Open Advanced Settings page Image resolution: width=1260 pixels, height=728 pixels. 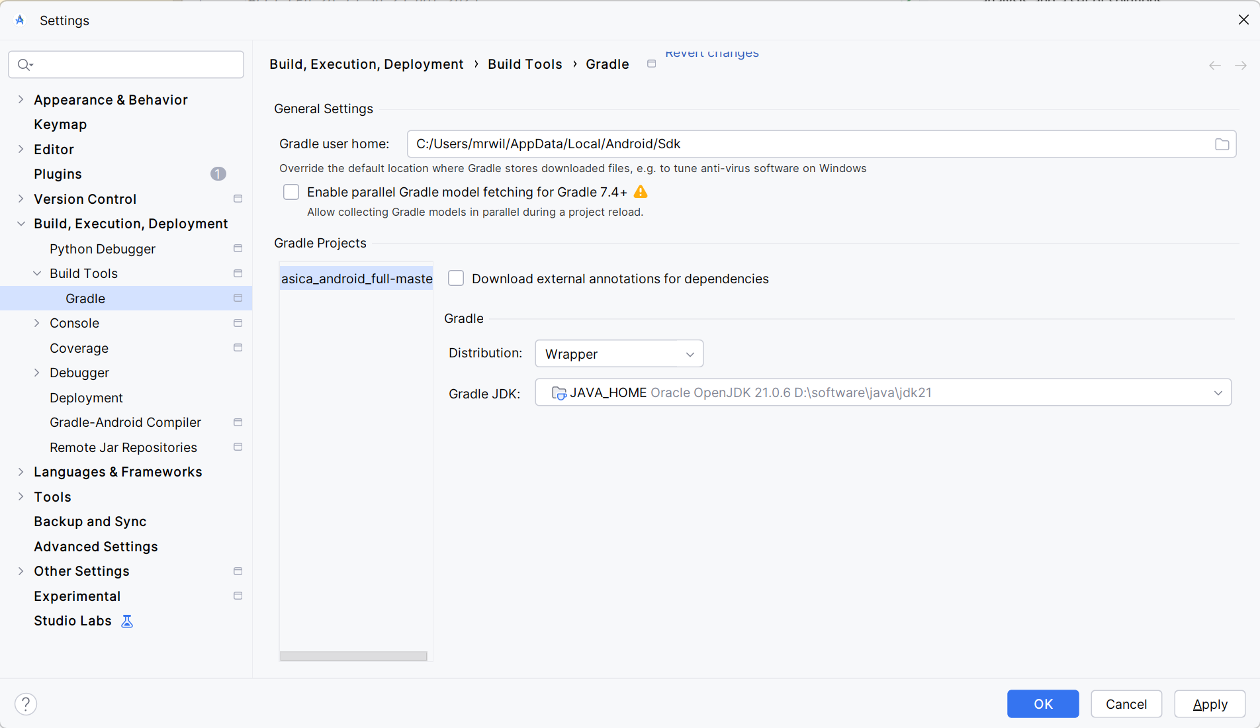(96, 547)
